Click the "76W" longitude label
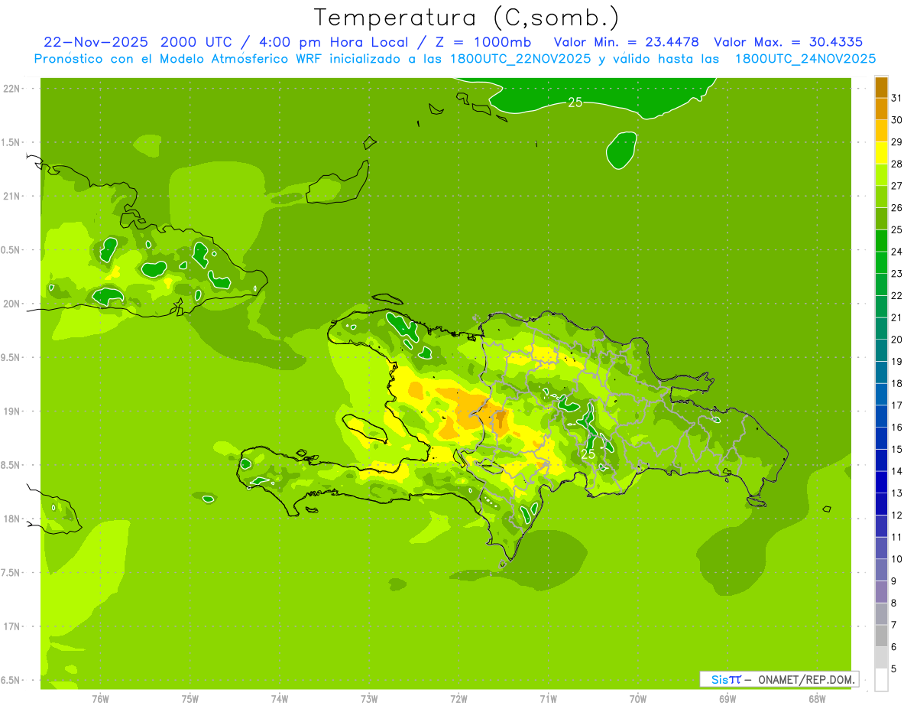 100,698
